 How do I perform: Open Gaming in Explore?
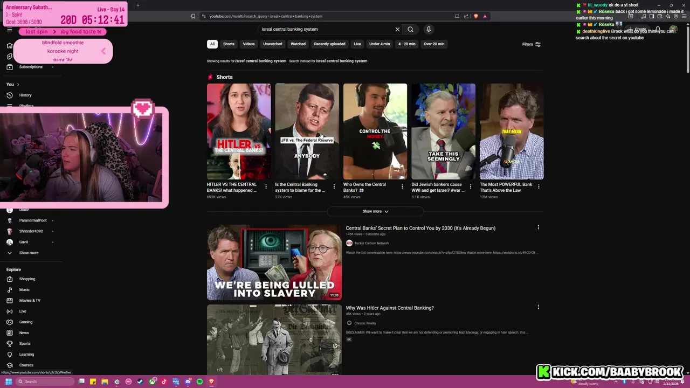(x=26, y=322)
